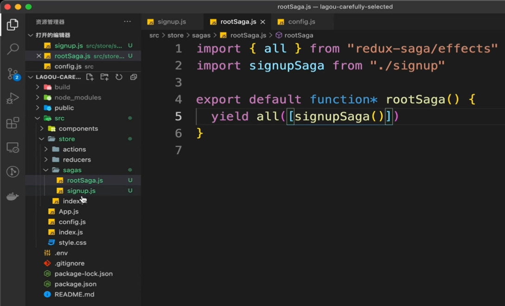Close rootSaga.js in open editors list
This screenshot has width=505, height=306.
(x=38, y=56)
